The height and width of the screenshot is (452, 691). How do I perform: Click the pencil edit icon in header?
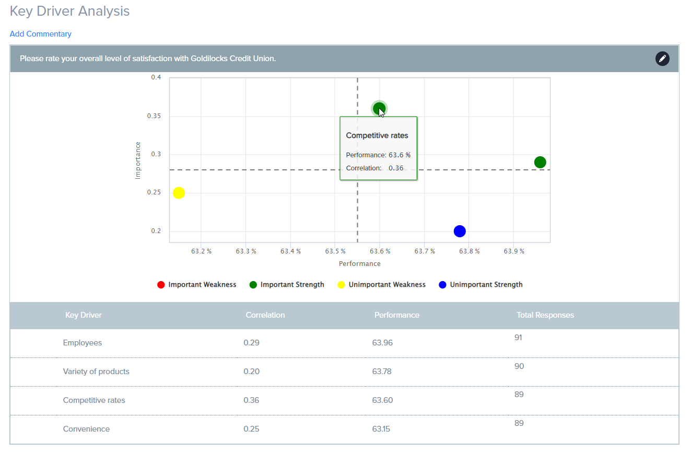[x=662, y=59]
